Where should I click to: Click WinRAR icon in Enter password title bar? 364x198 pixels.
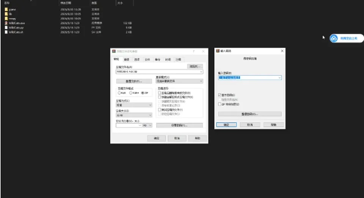218,51
